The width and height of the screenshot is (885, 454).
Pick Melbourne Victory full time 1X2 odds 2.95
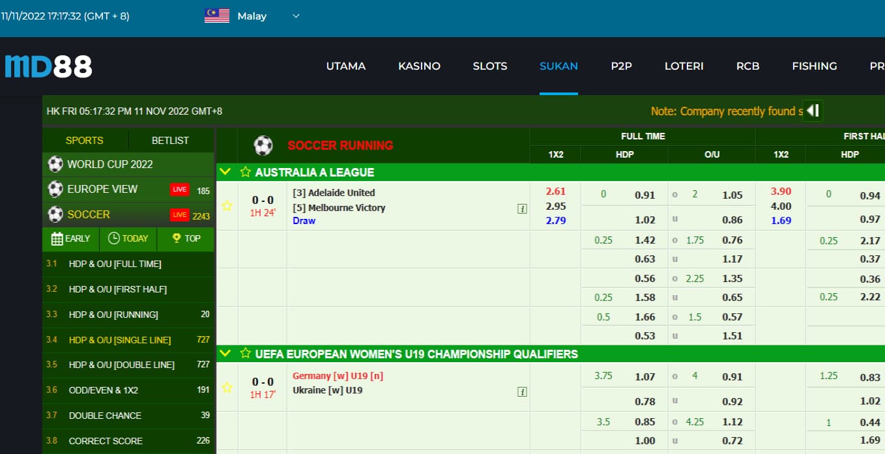[556, 206]
